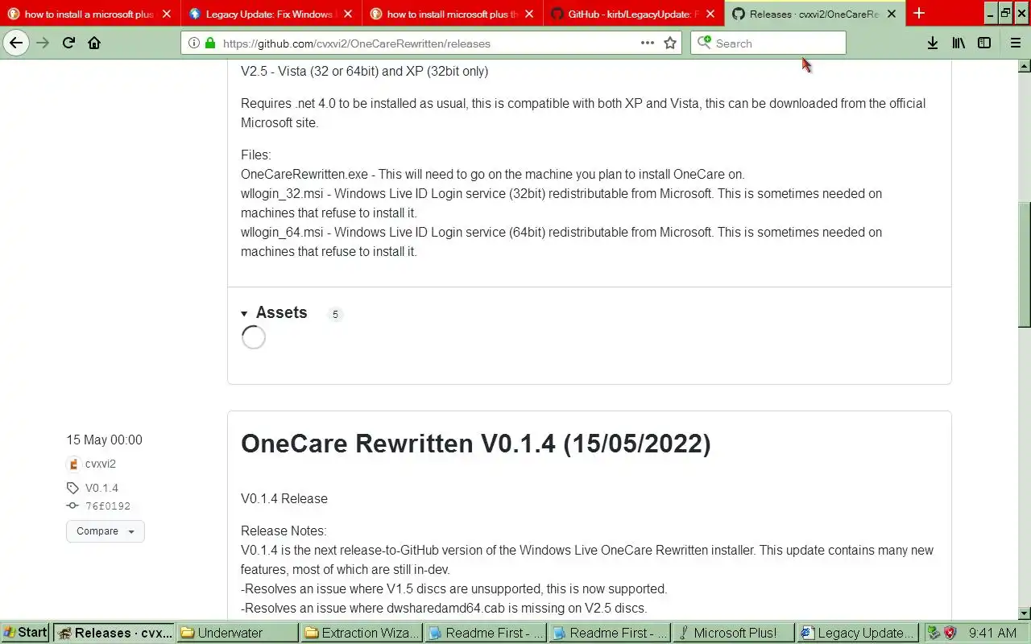Go back to the previous page
This screenshot has width=1031, height=644.
(16, 43)
